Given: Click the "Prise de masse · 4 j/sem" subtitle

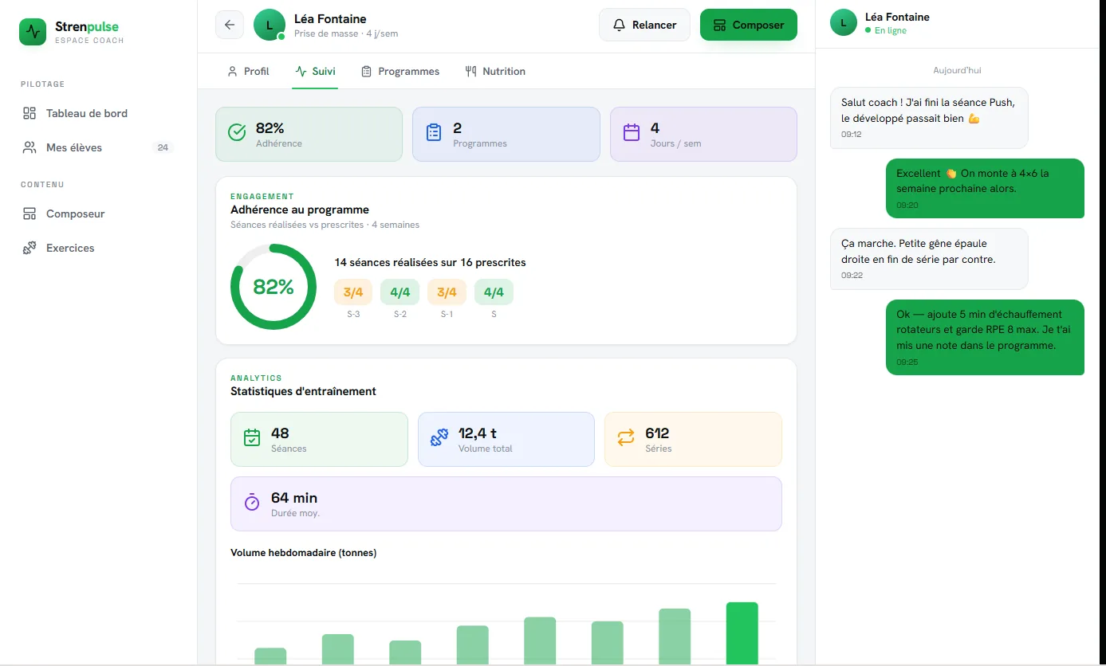Looking at the screenshot, I should coord(346,33).
